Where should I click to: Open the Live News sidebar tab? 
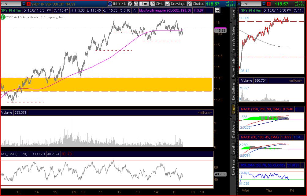pos(233,167)
